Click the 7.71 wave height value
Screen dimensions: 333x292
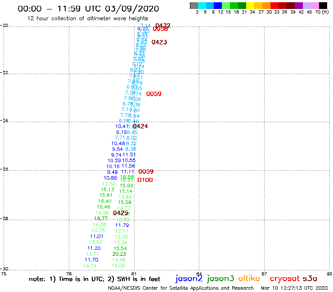coord(120,137)
